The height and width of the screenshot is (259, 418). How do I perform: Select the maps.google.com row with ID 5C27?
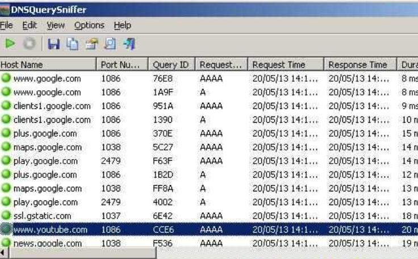tap(209, 147)
